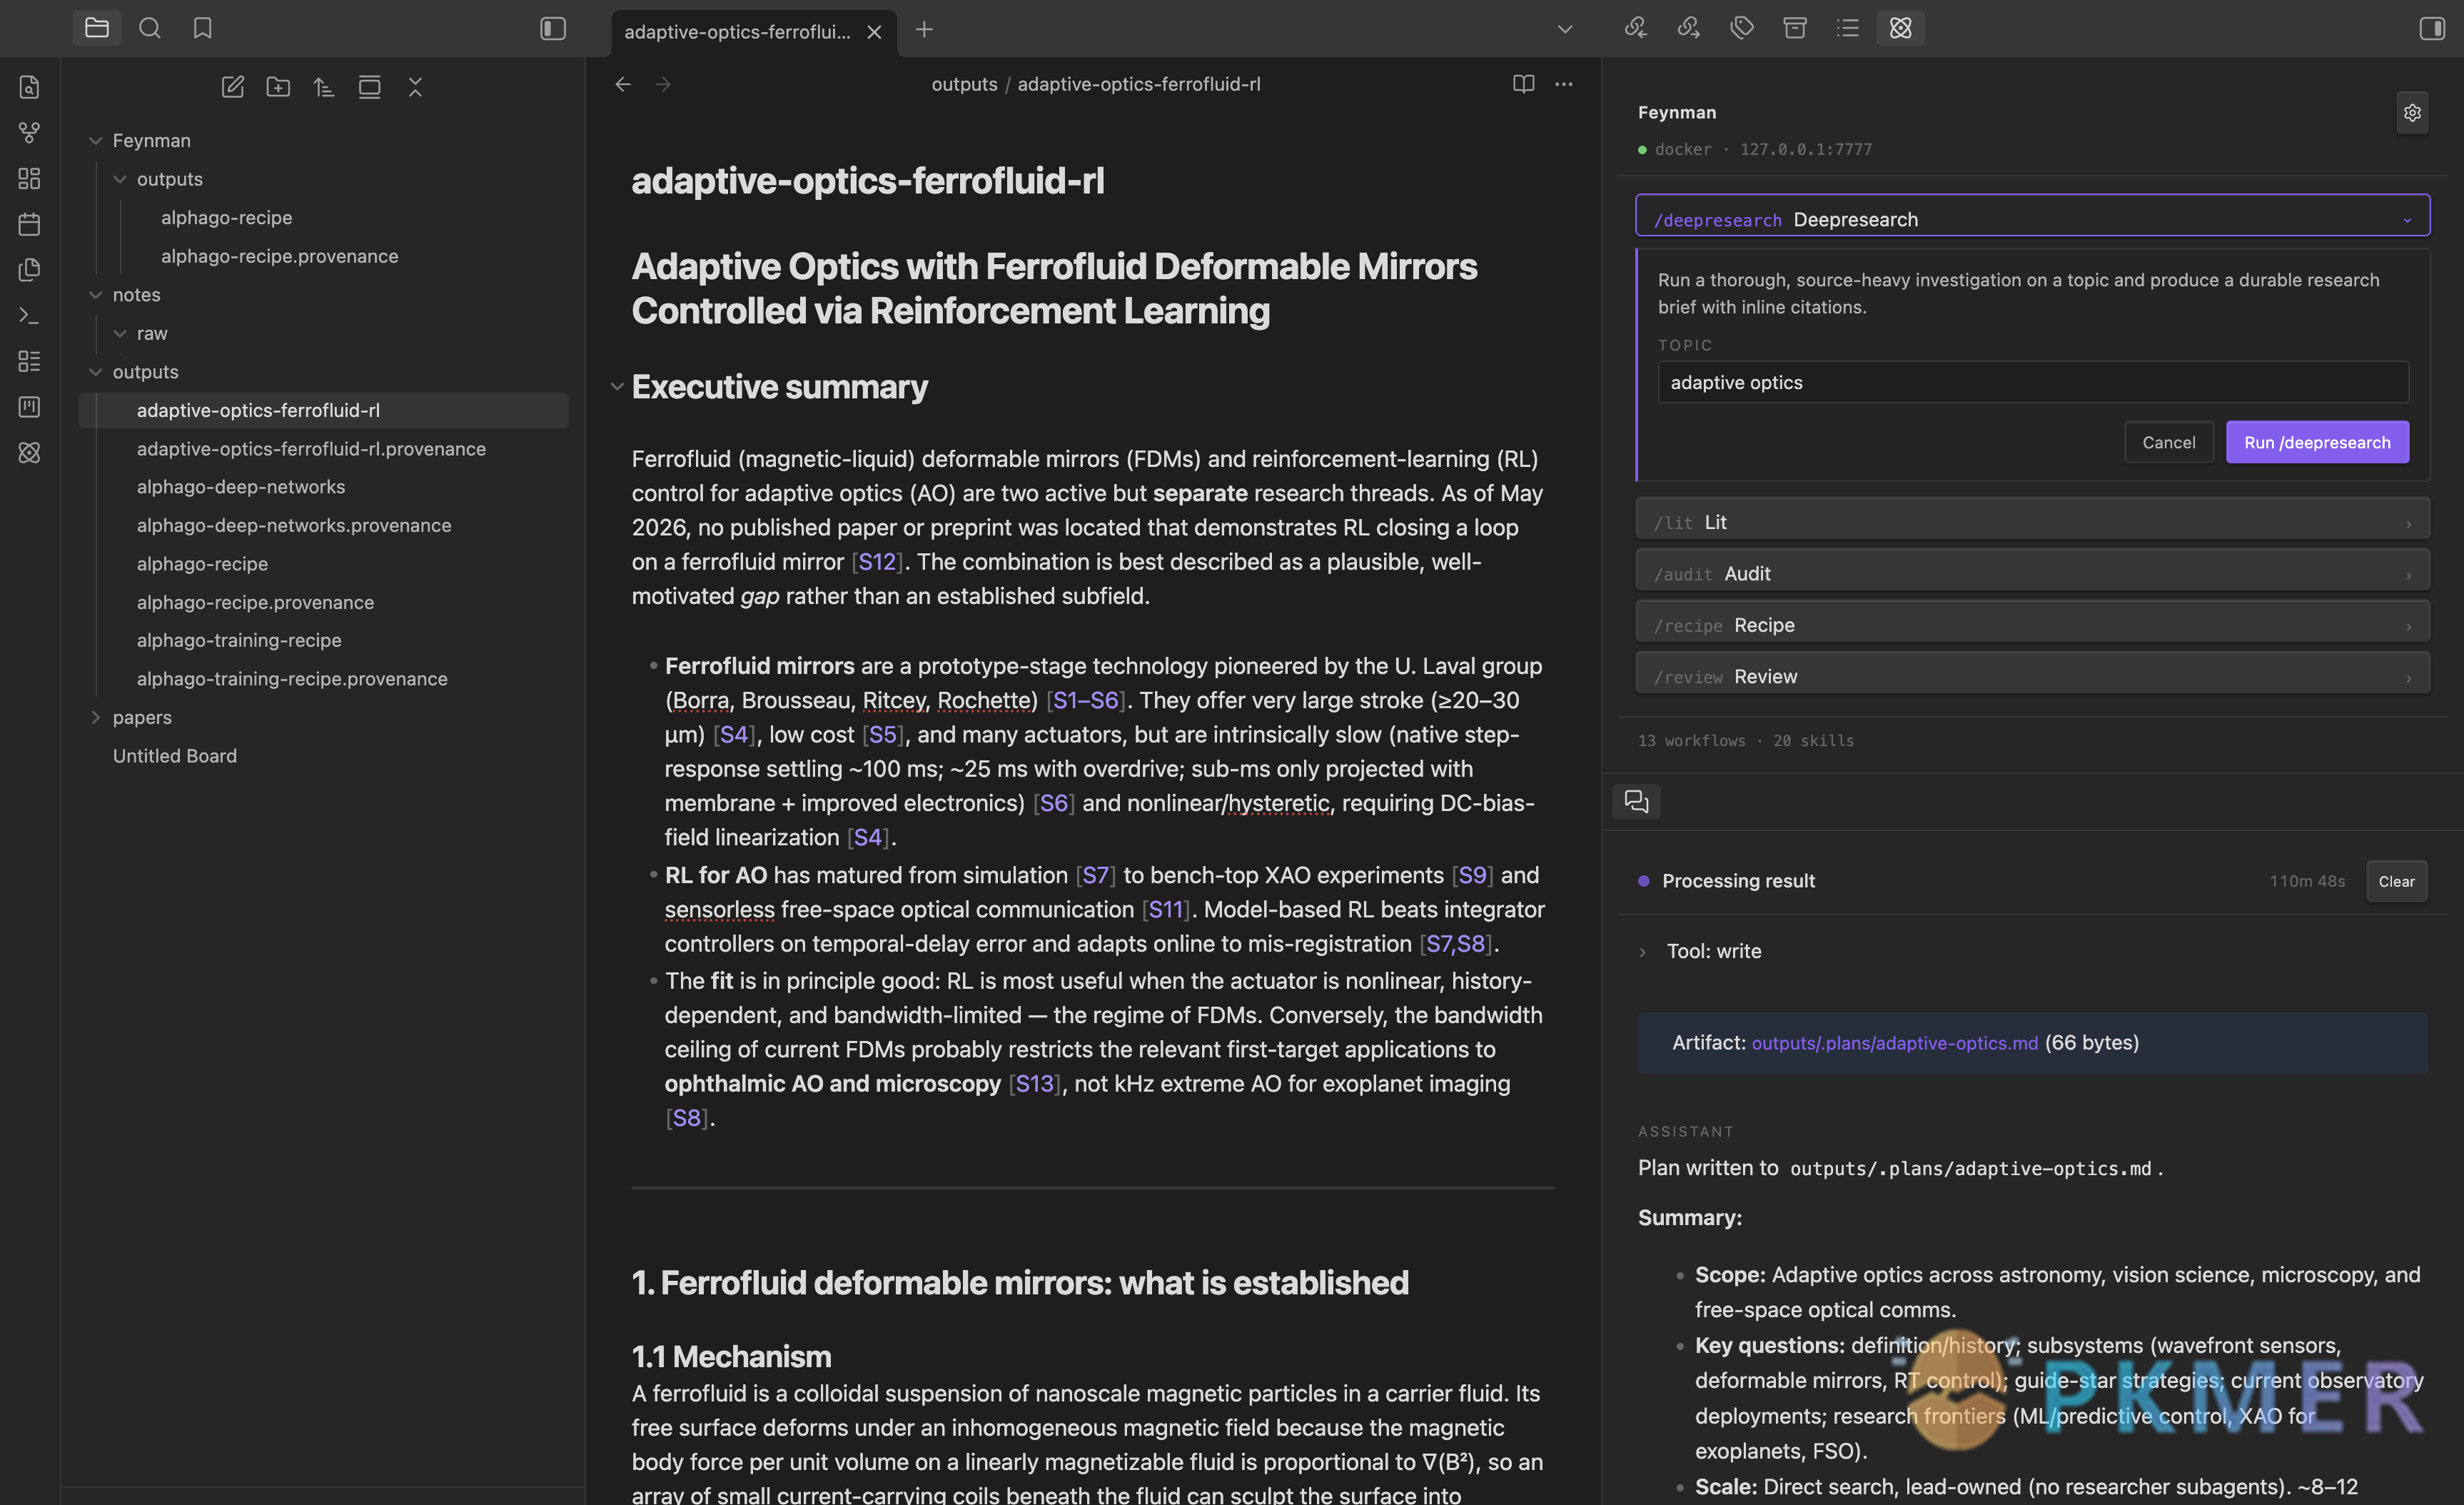Screen dimensions: 2464x1505
Task: Expand the Tool: write entry
Action: (1643, 952)
